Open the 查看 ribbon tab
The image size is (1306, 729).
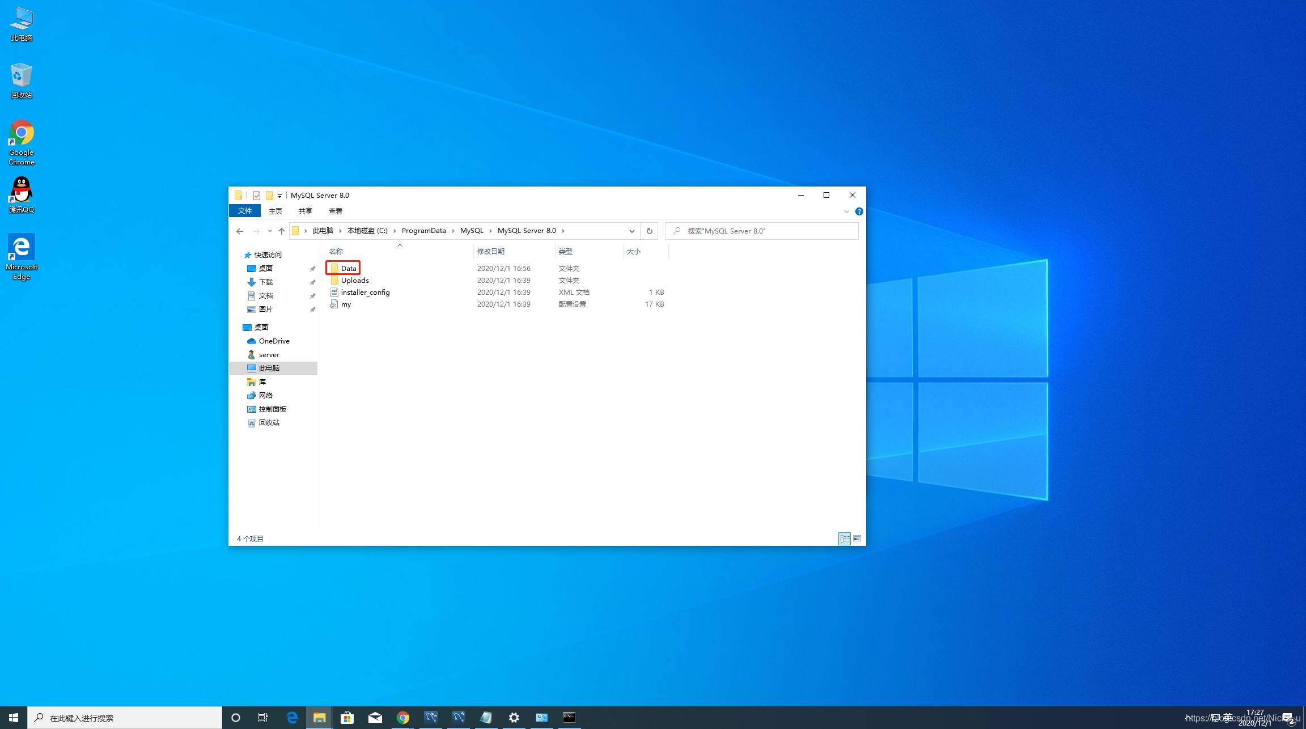[335, 211]
